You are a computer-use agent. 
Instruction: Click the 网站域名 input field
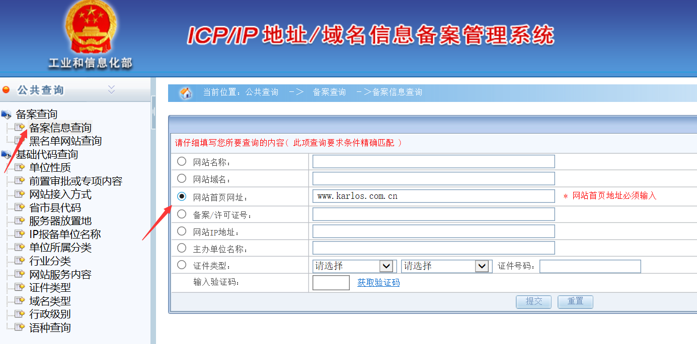[434, 178]
